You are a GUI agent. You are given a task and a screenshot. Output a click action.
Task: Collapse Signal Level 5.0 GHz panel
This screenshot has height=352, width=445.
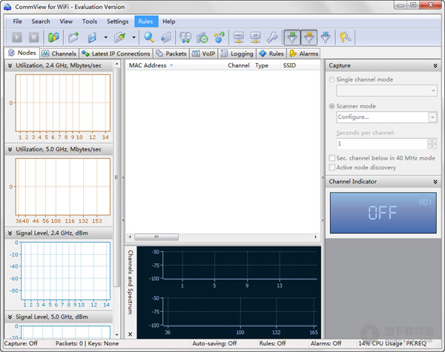click(x=10, y=317)
